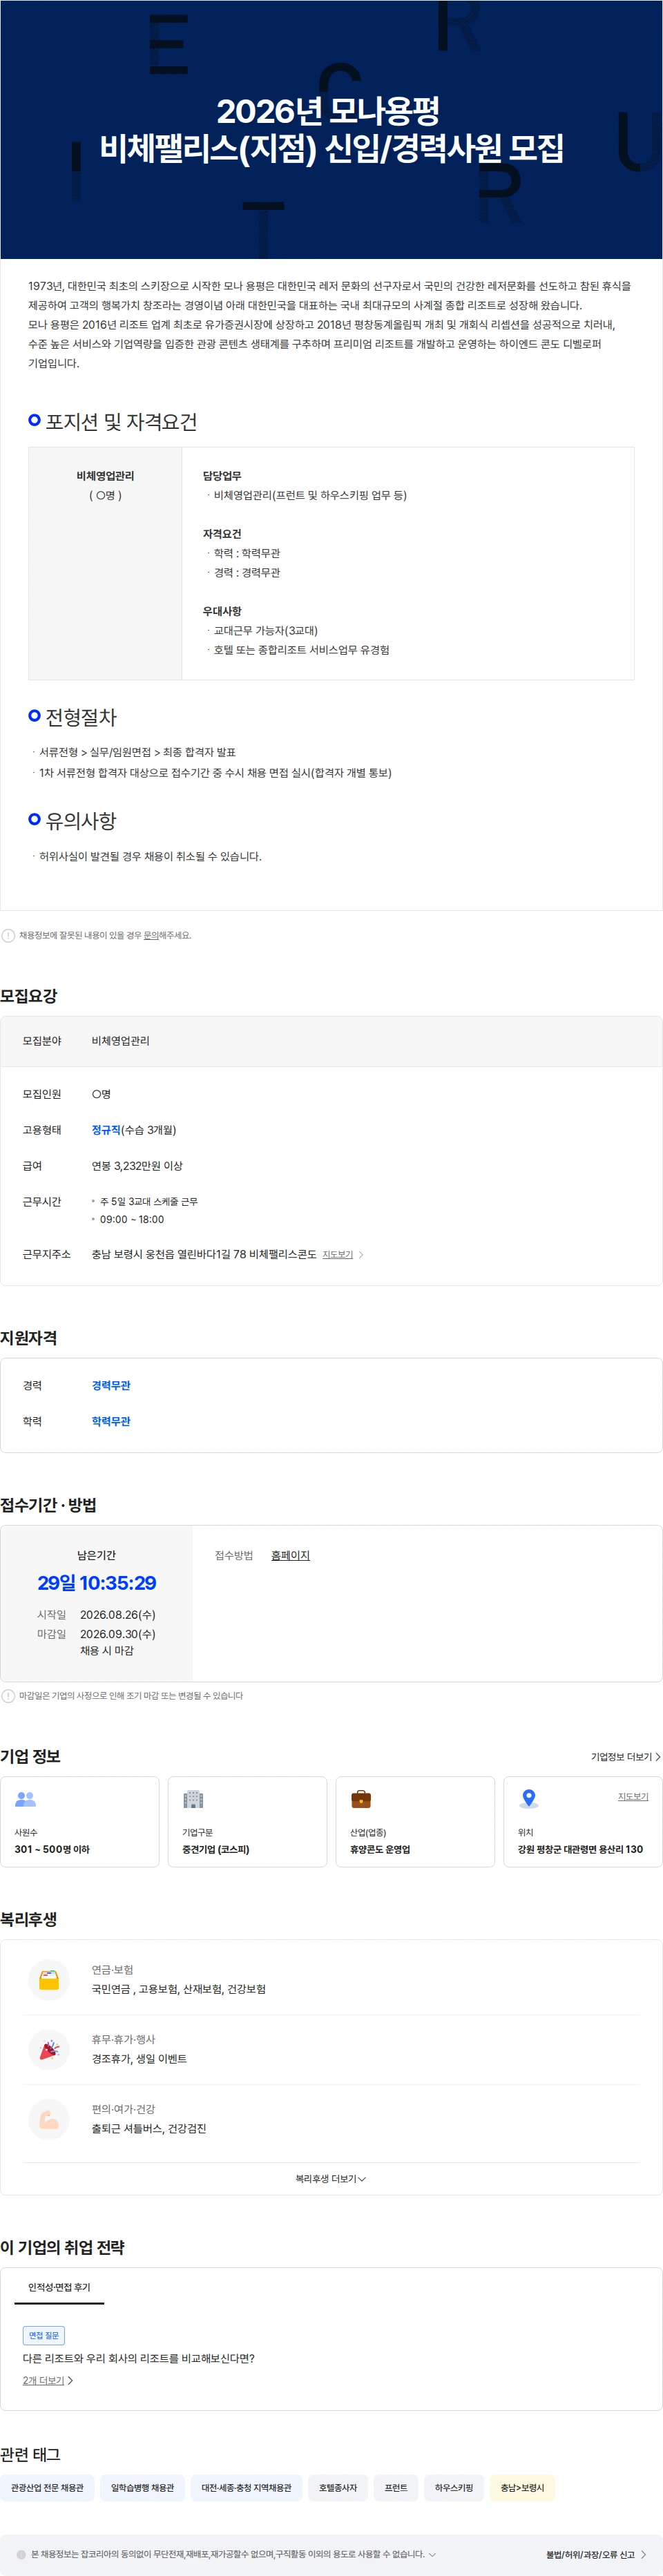
Task: Expand the copyright notice chevron in footer
Action: click(x=432, y=2554)
